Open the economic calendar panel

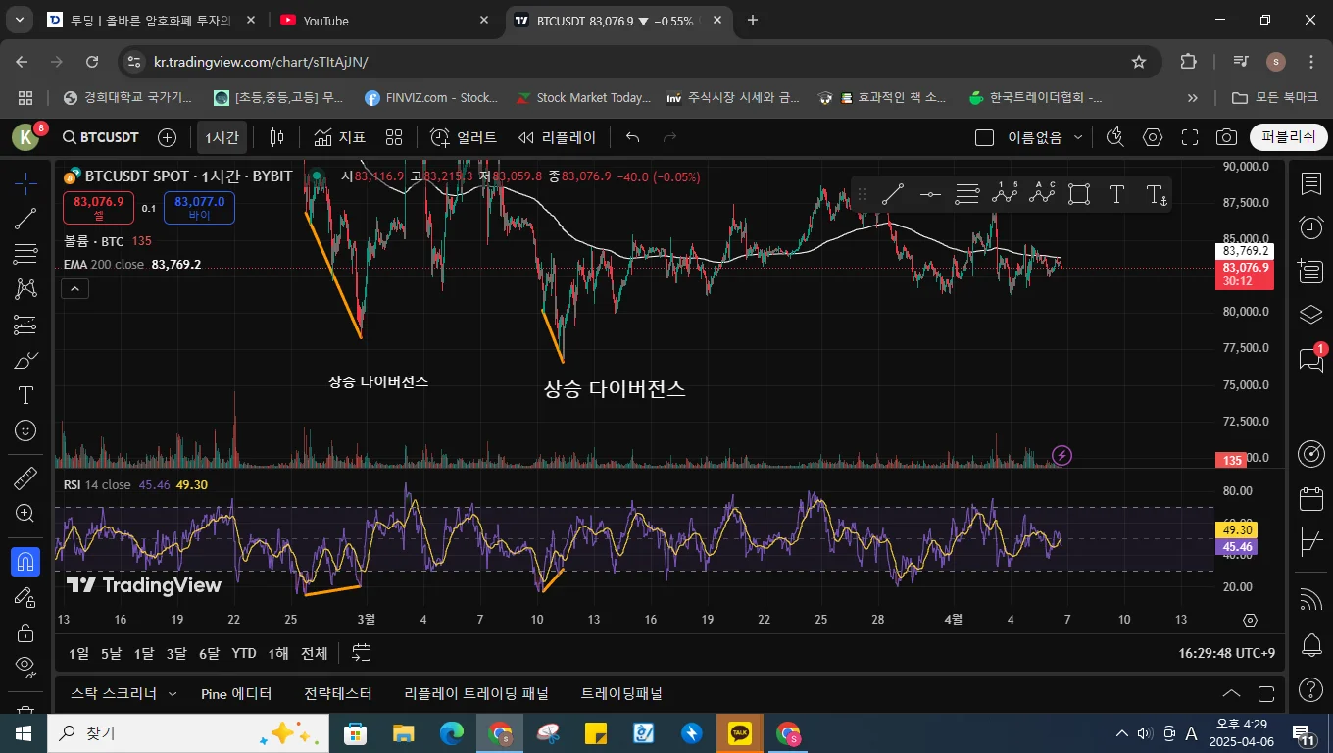coord(1310,499)
